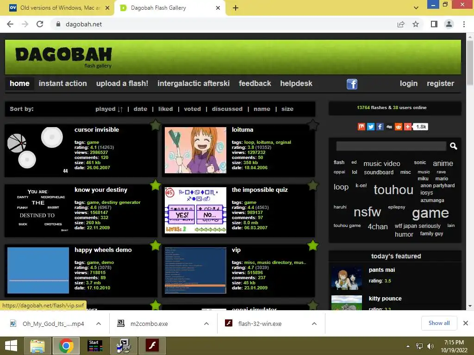
Task: Open the Chrome three-dot menu
Action: tap(464, 24)
